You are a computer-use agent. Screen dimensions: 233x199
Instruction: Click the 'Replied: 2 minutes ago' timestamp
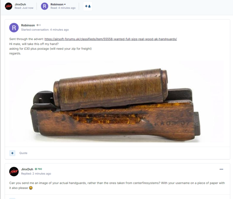pyautogui.click(x=36, y=174)
